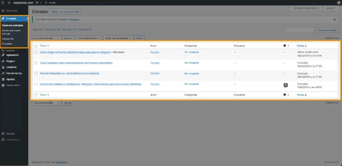Image resolution: width=342 pixels, height=166 pixels.
Task: Click the Filtrar button
Action: click(139, 38)
